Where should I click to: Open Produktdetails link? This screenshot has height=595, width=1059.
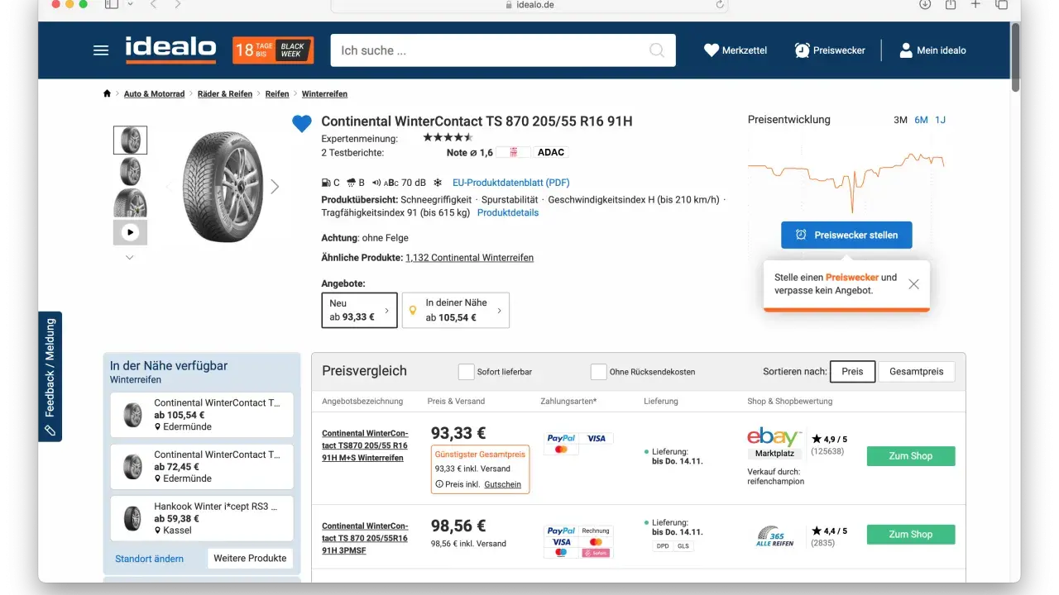pyautogui.click(x=508, y=212)
